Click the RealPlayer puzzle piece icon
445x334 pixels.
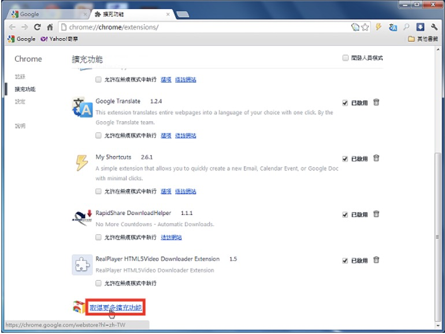(x=82, y=265)
